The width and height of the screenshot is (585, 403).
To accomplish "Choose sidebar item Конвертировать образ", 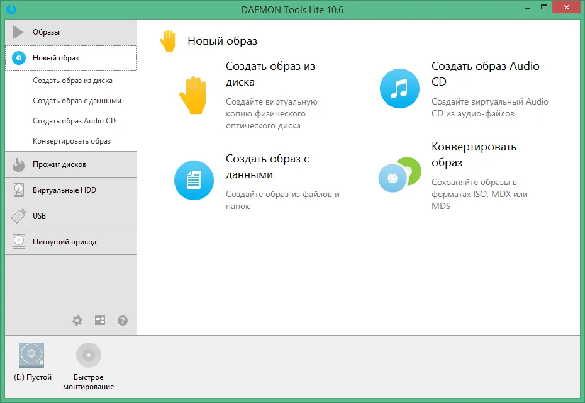I will coord(72,141).
